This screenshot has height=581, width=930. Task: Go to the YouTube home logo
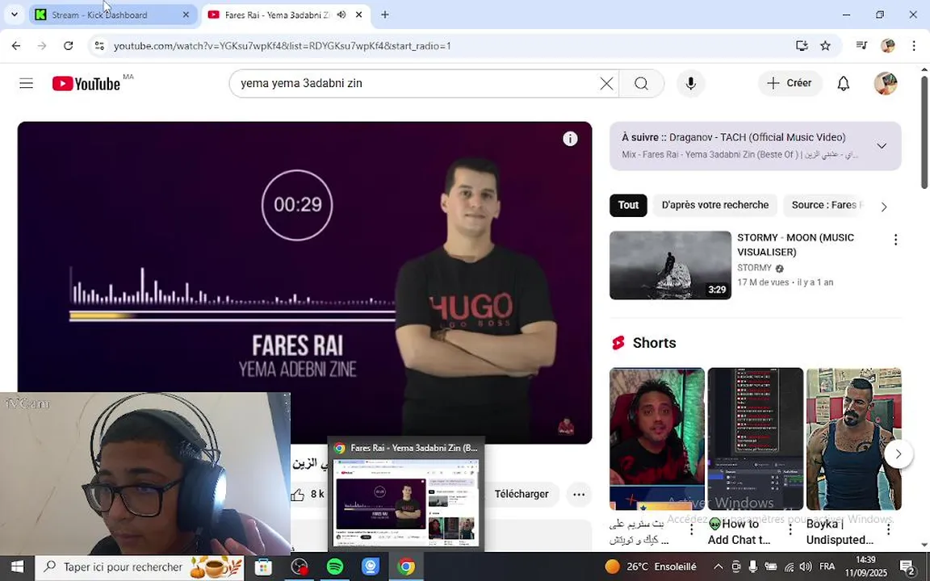pyautogui.click(x=86, y=84)
